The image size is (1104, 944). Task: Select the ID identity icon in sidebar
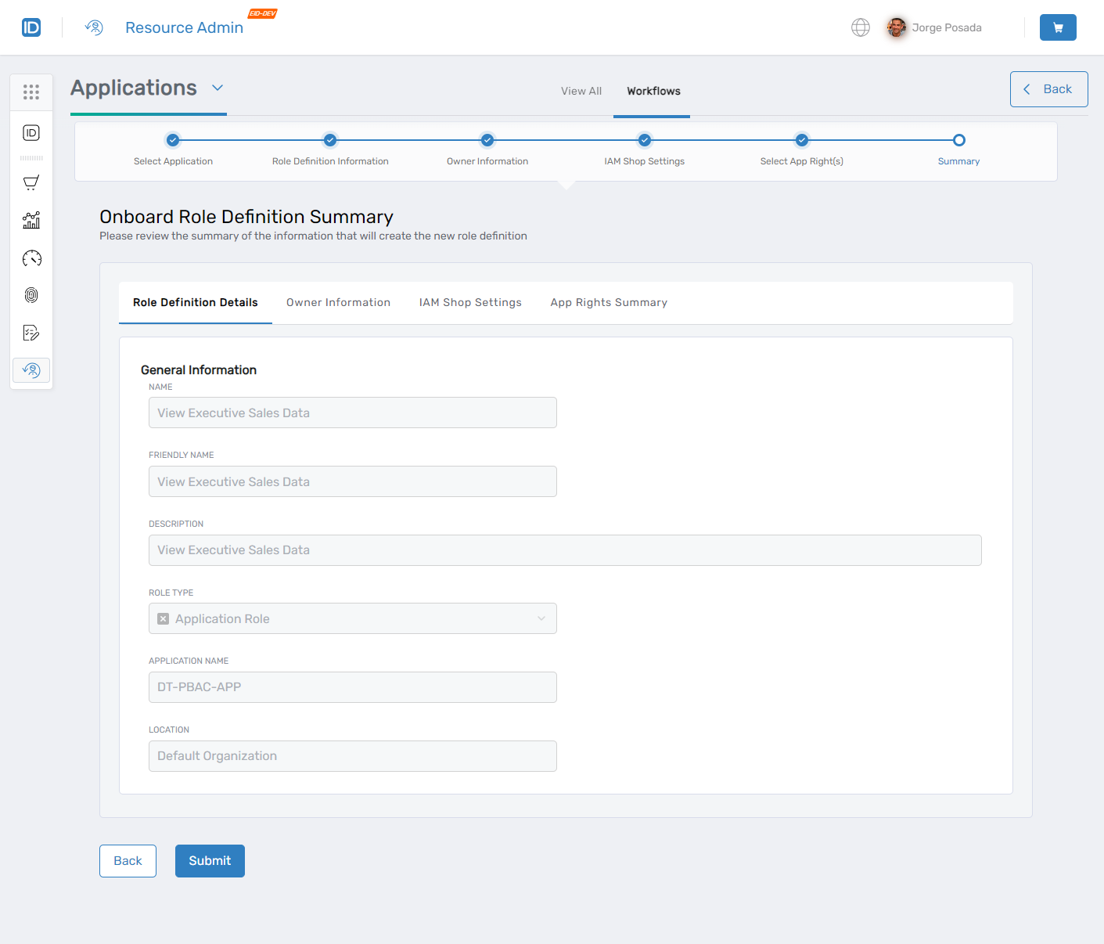31,133
